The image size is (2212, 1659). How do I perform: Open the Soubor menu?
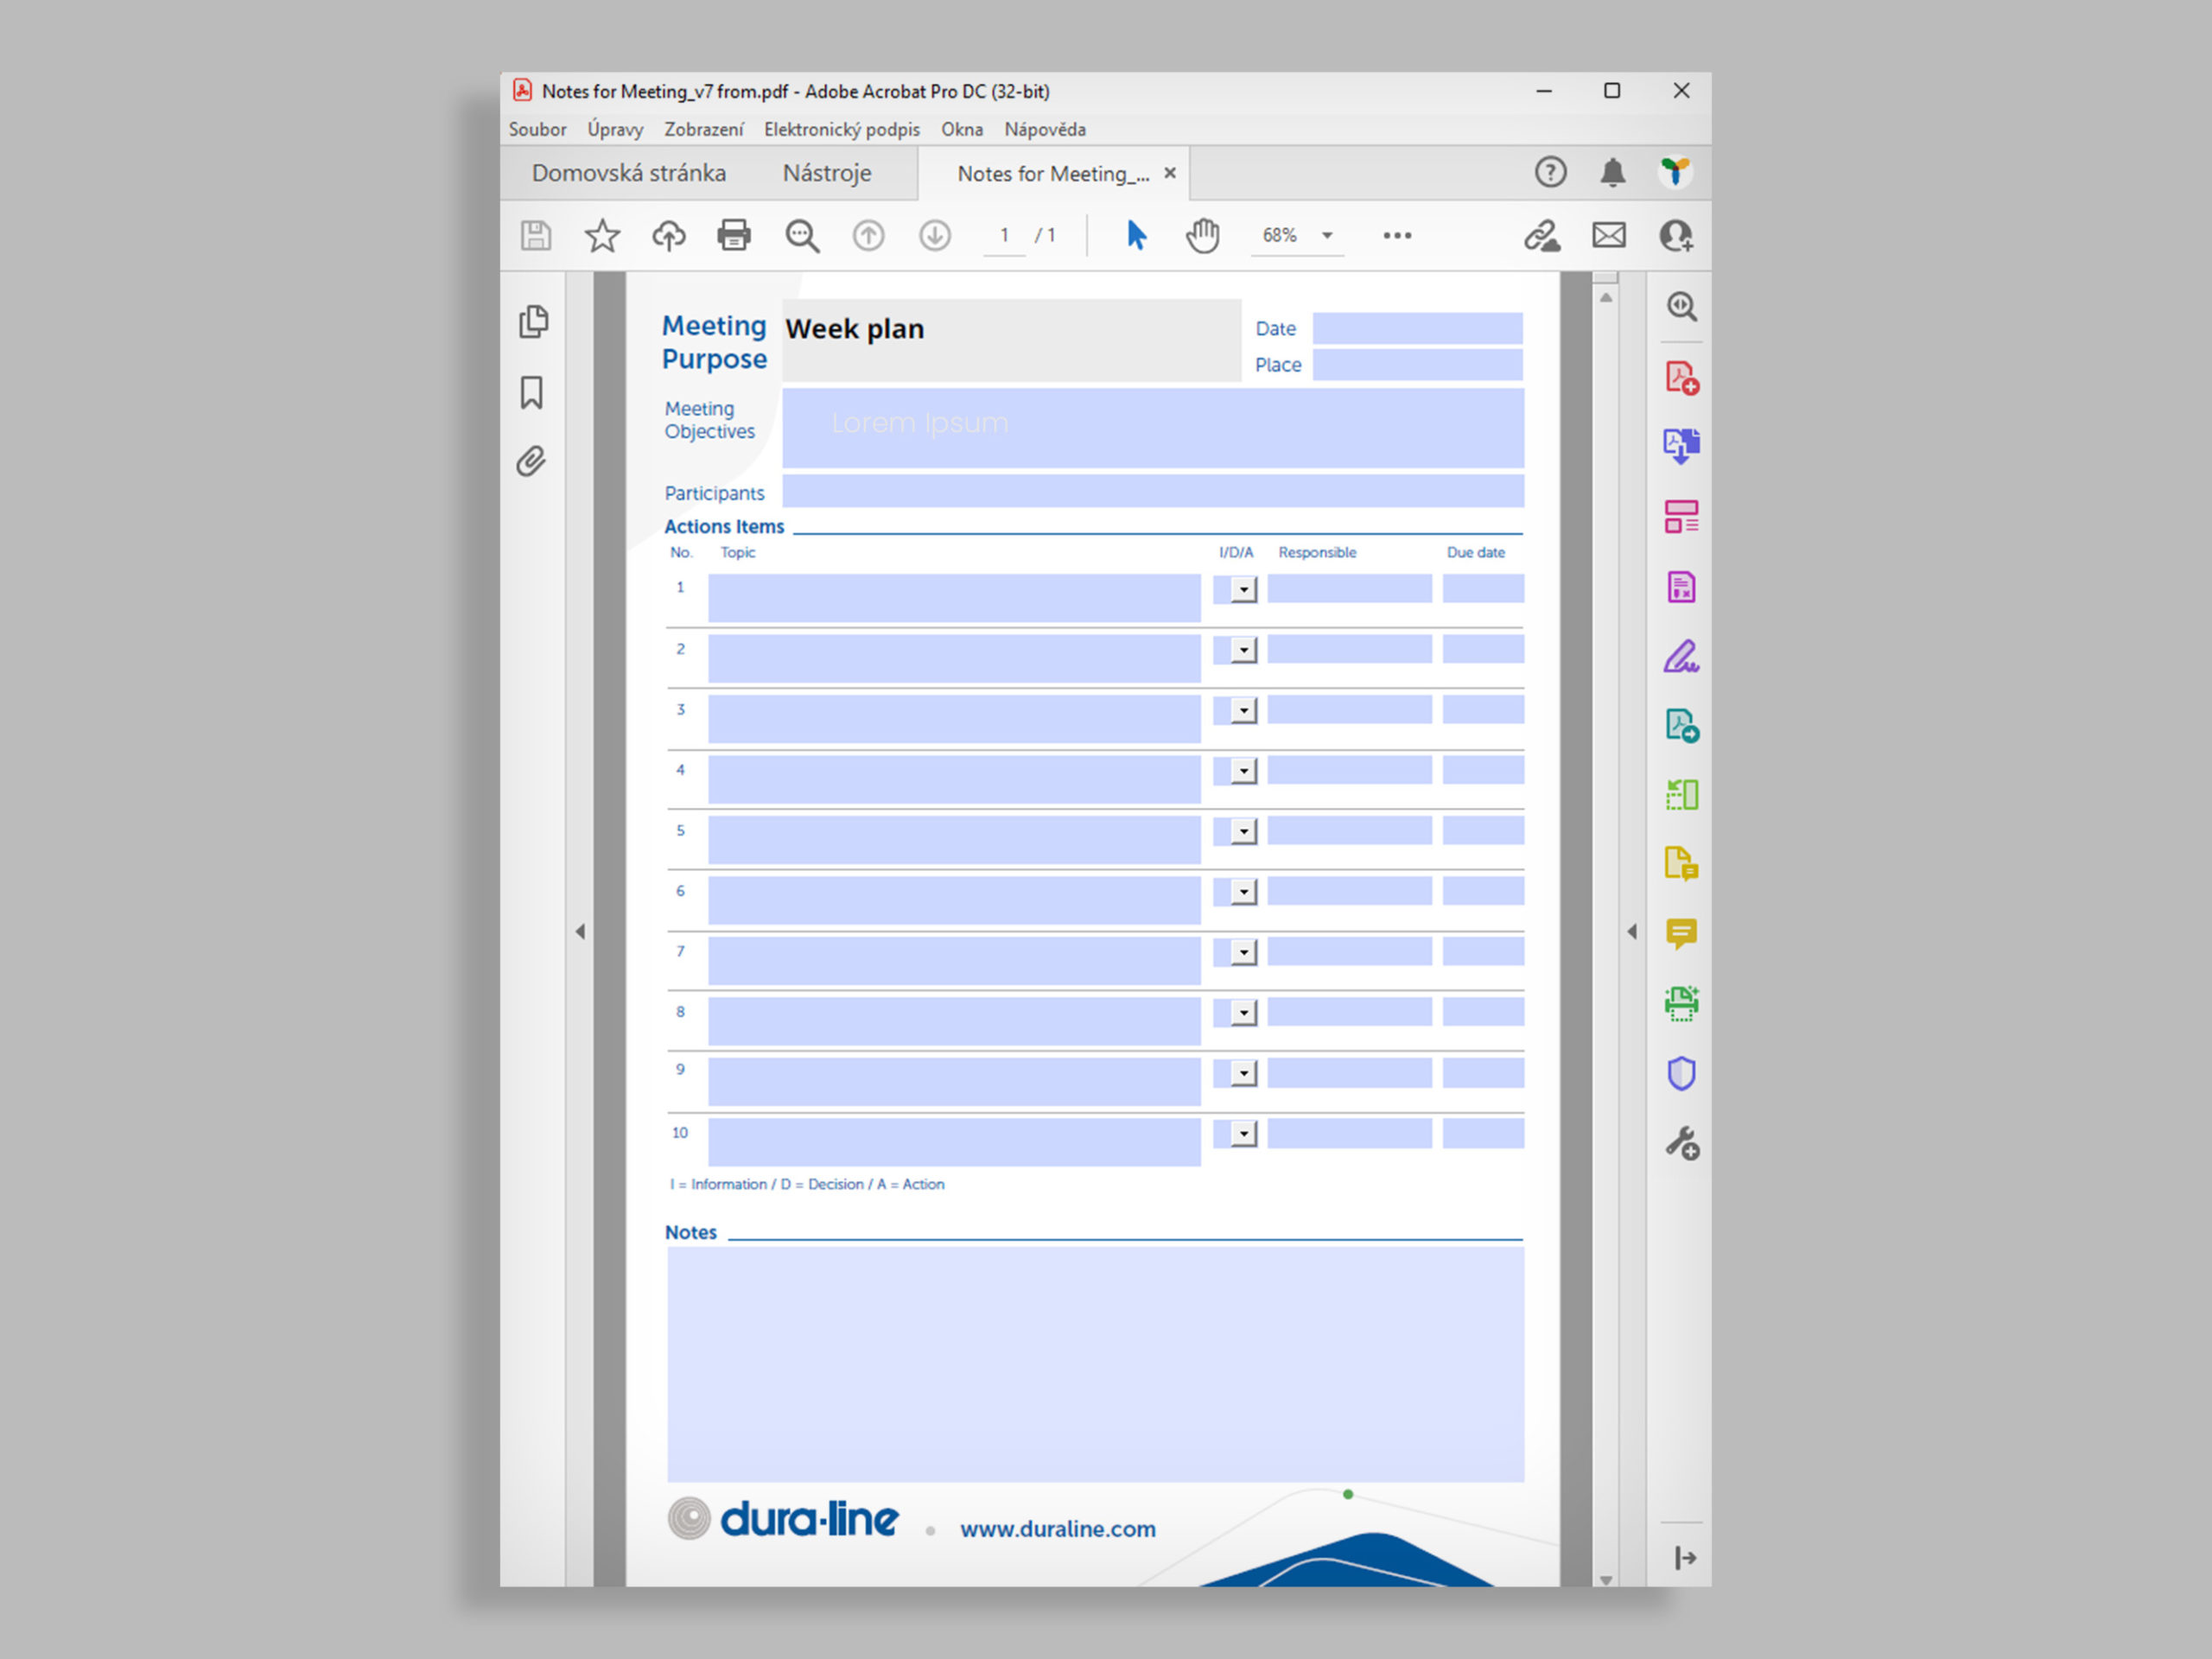click(537, 129)
